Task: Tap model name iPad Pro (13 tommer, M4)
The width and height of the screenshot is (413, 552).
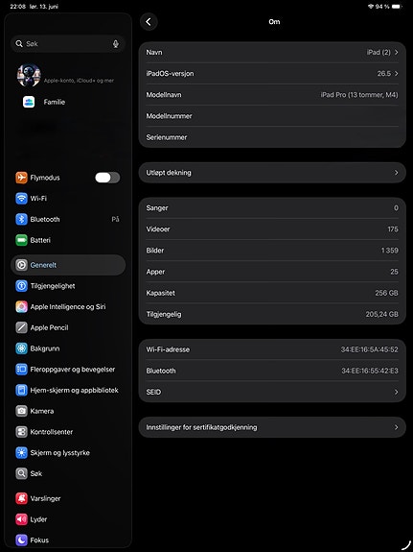Action: pyautogui.click(x=359, y=95)
